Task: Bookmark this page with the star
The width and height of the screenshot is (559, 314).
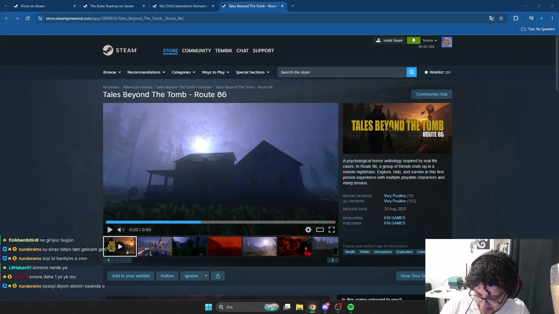Action: tap(501, 18)
